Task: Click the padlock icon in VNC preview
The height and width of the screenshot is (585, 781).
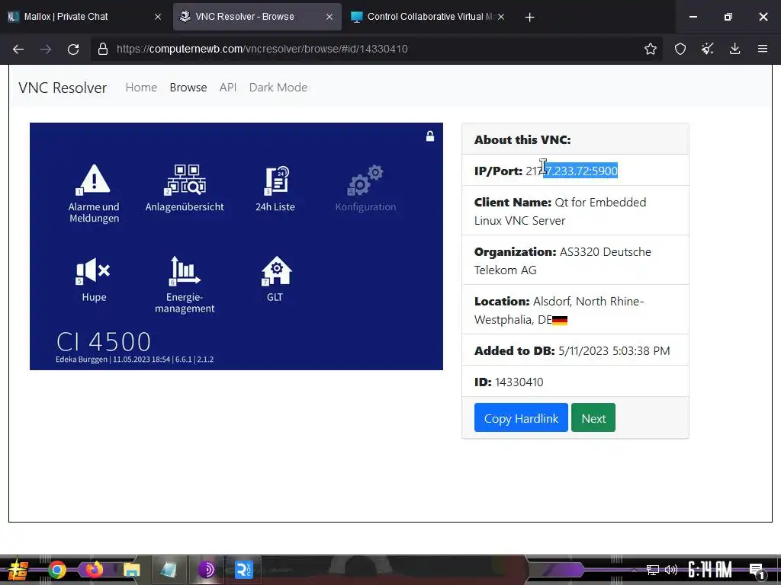Action: pos(430,136)
